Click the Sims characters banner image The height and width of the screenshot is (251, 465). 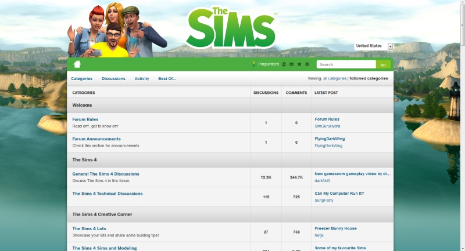(x=117, y=30)
